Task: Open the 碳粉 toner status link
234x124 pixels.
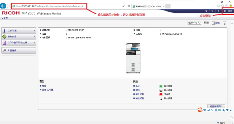Action: pyautogui.click(x=138, y=90)
